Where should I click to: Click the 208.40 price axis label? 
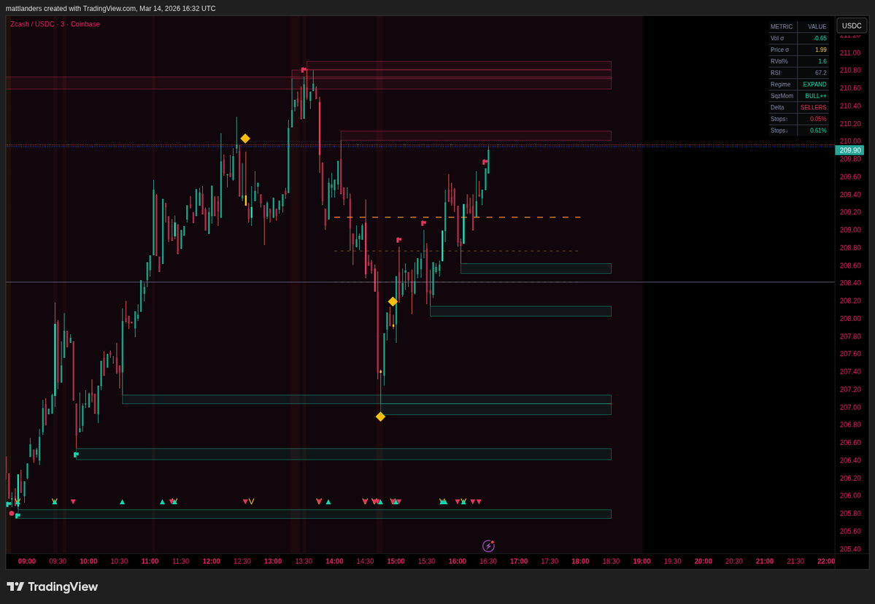click(x=850, y=283)
